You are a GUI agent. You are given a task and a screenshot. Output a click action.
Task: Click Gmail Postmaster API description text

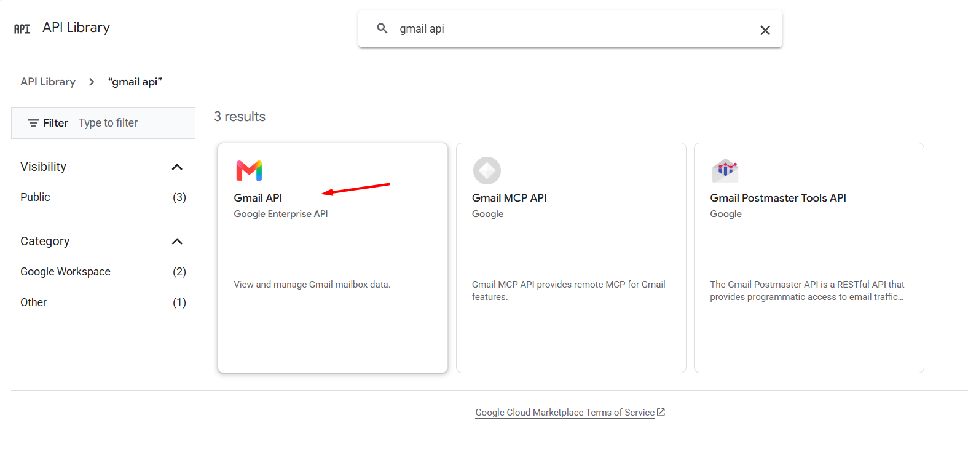[x=807, y=291]
